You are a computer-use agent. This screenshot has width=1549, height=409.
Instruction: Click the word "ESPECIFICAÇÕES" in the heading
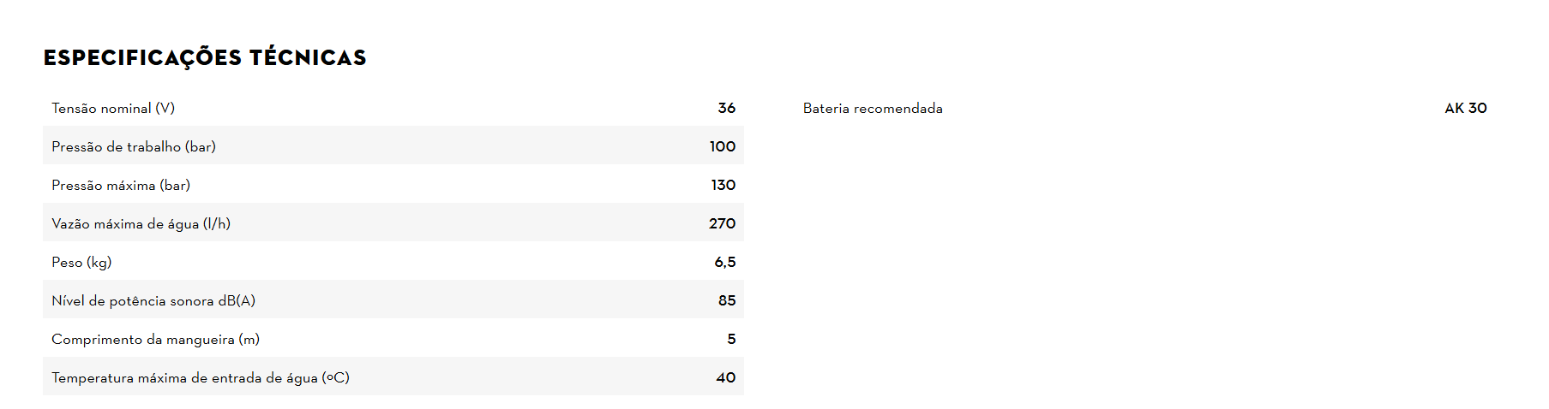pyautogui.click(x=142, y=57)
